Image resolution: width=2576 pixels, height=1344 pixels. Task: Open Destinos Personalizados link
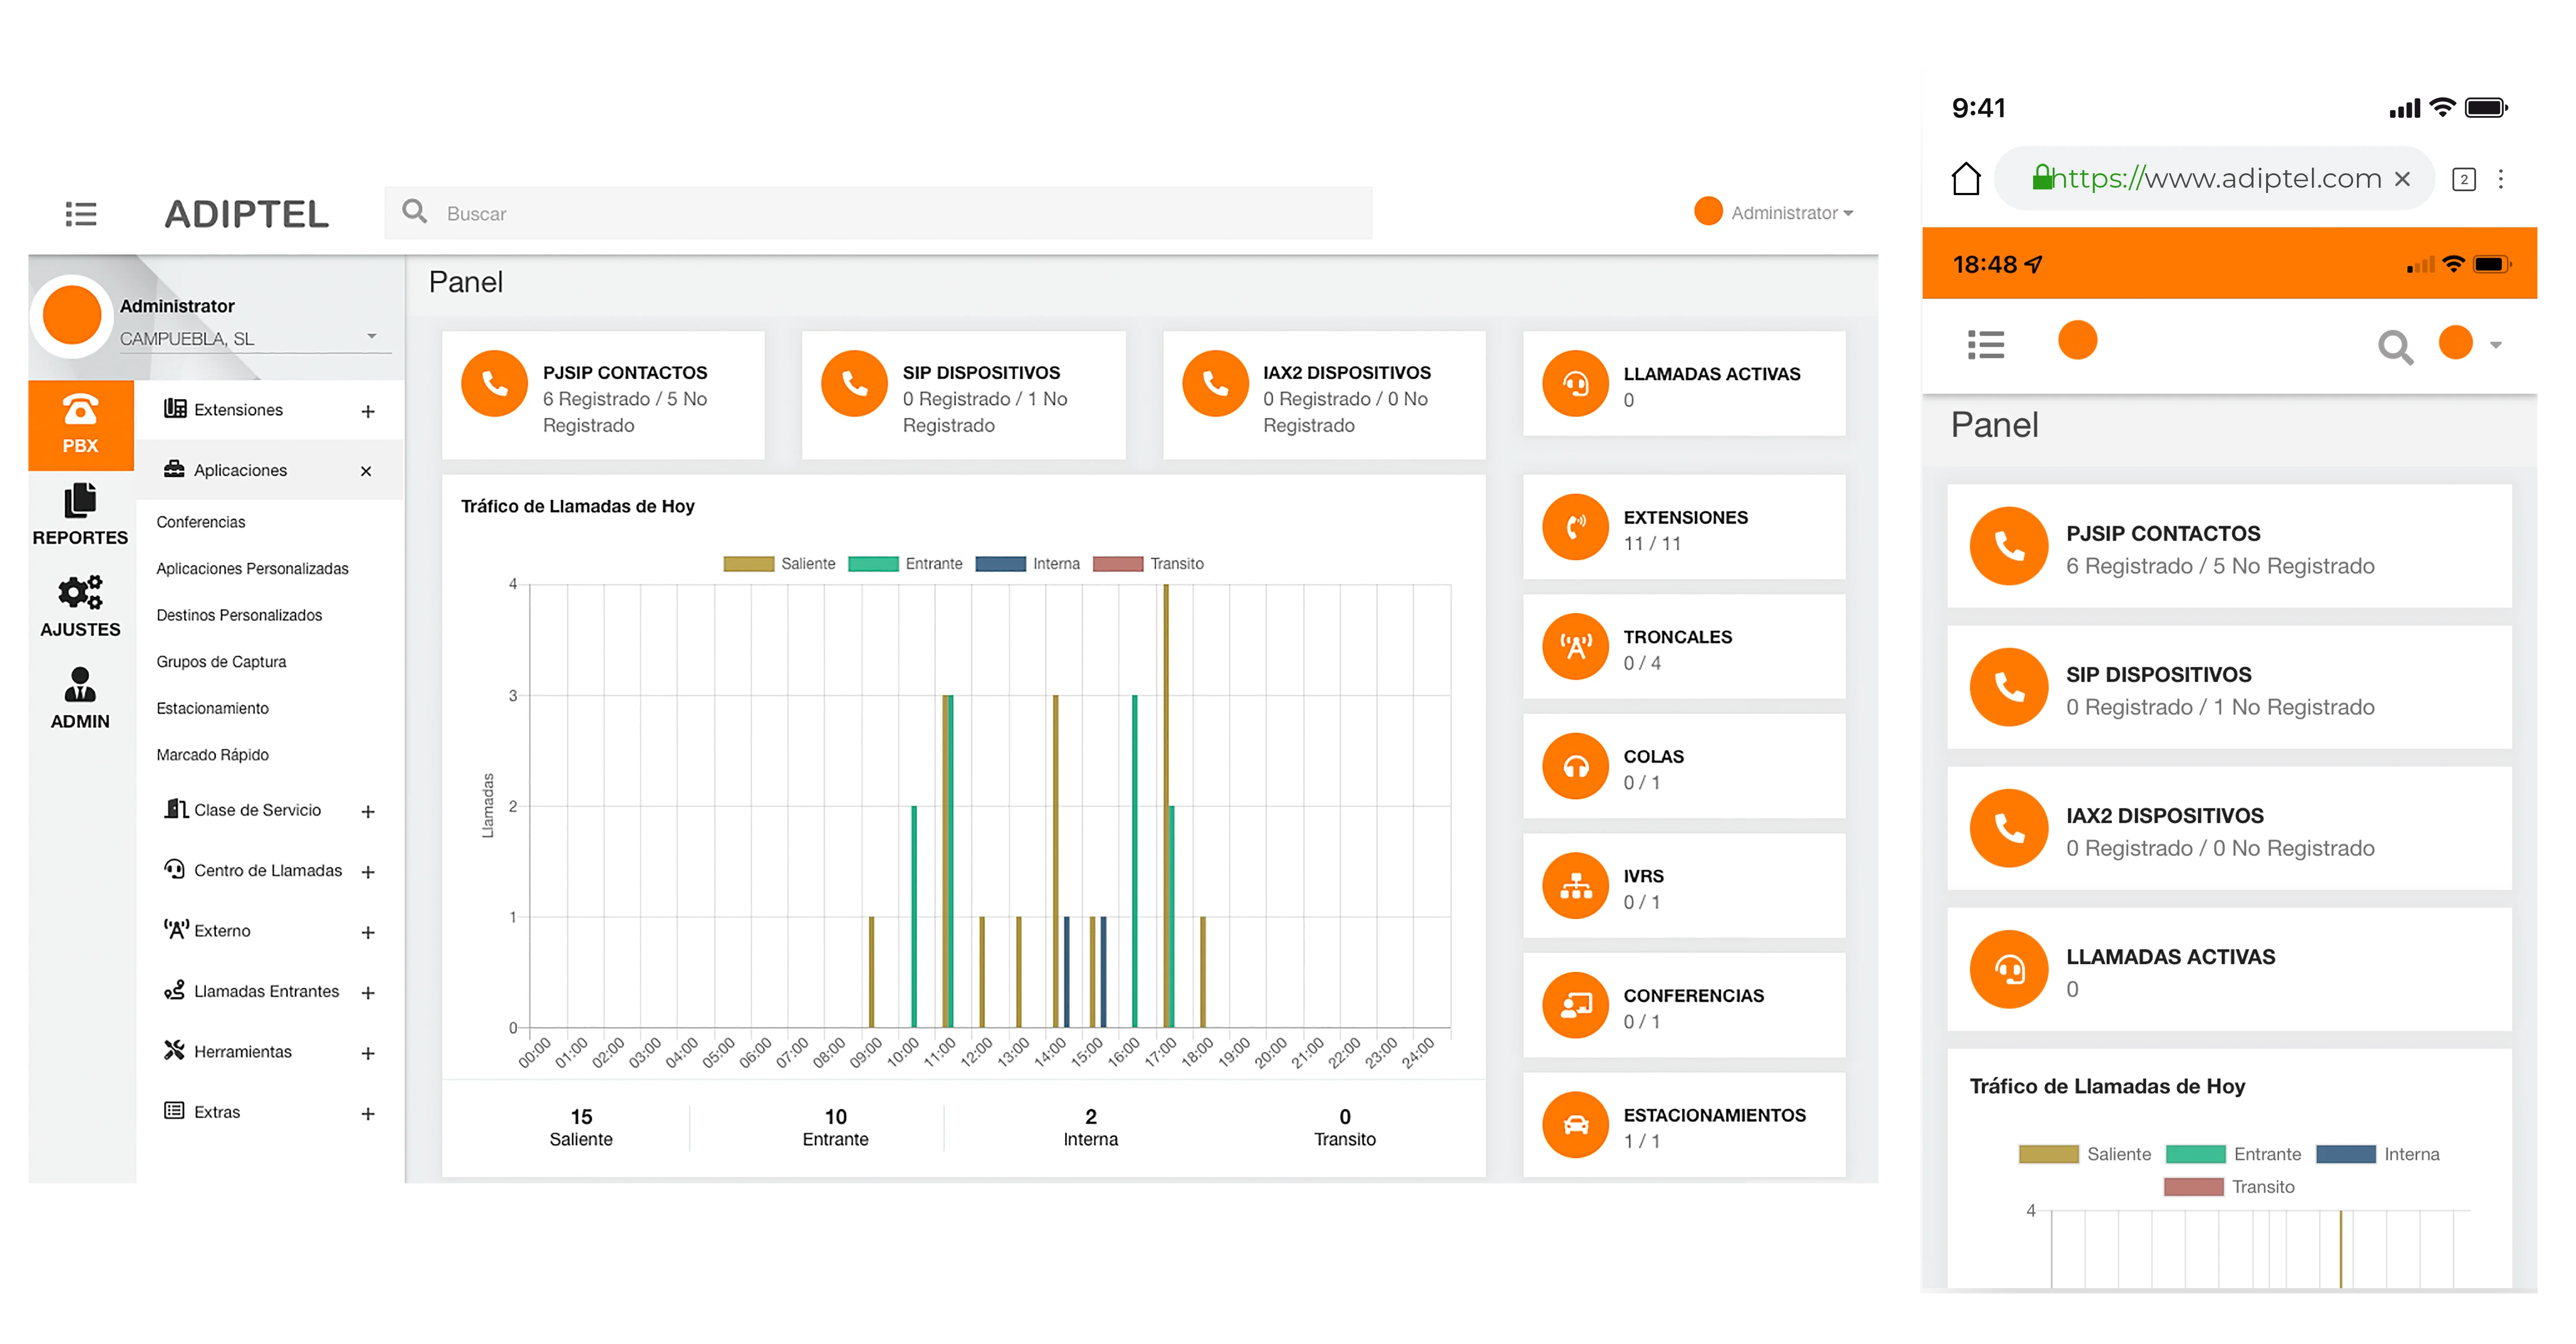pos(240,615)
